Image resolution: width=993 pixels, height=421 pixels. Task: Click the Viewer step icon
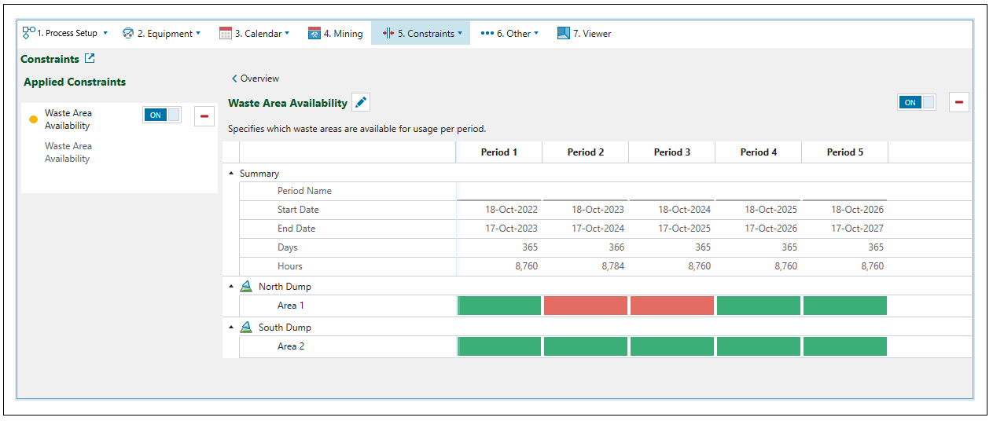(x=563, y=34)
